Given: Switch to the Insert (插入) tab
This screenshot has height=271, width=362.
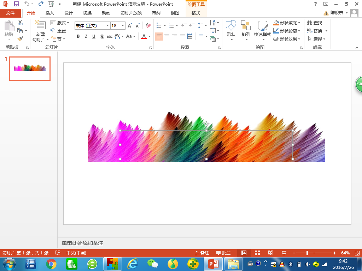Looking at the screenshot, I should (x=49, y=13).
